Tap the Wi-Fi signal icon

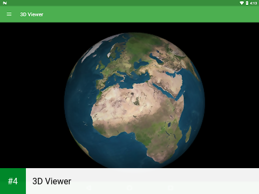[x=242, y=3]
